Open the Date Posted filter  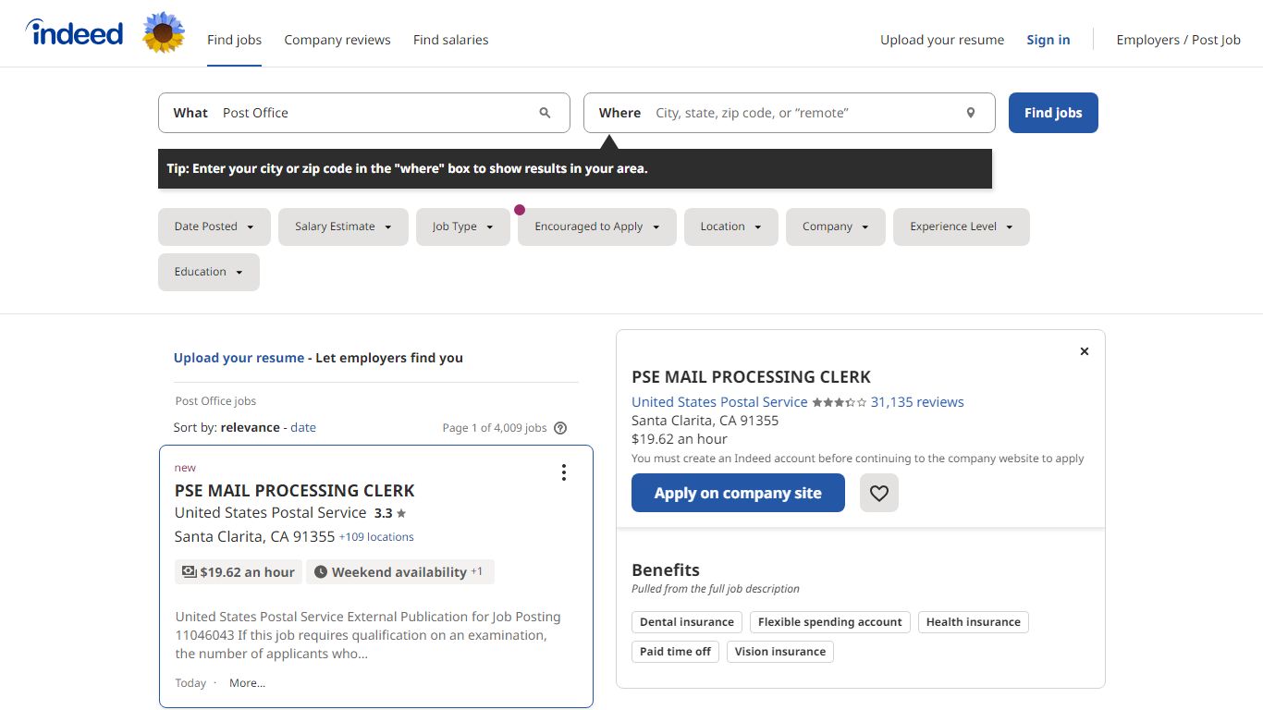215,226
